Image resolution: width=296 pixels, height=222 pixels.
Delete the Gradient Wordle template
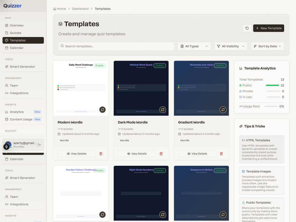[221, 154]
